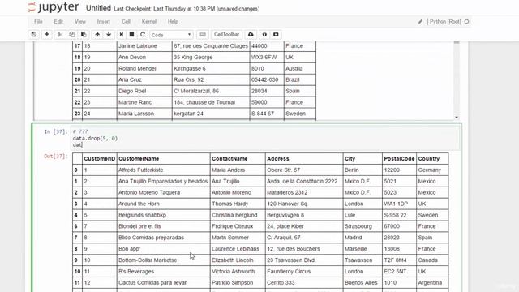Click the PostalCode column header
This screenshot has width=519, height=292.
pyautogui.click(x=399, y=159)
